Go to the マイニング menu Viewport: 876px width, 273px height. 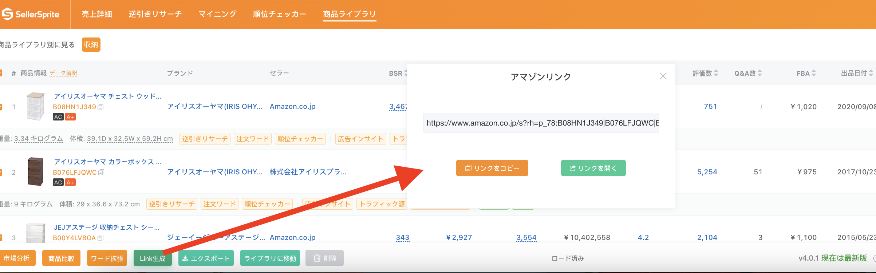217,14
